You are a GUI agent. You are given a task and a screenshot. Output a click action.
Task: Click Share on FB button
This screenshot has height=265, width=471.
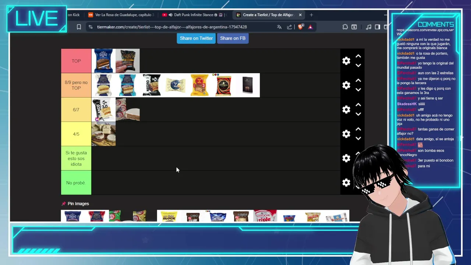[x=233, y=38]
